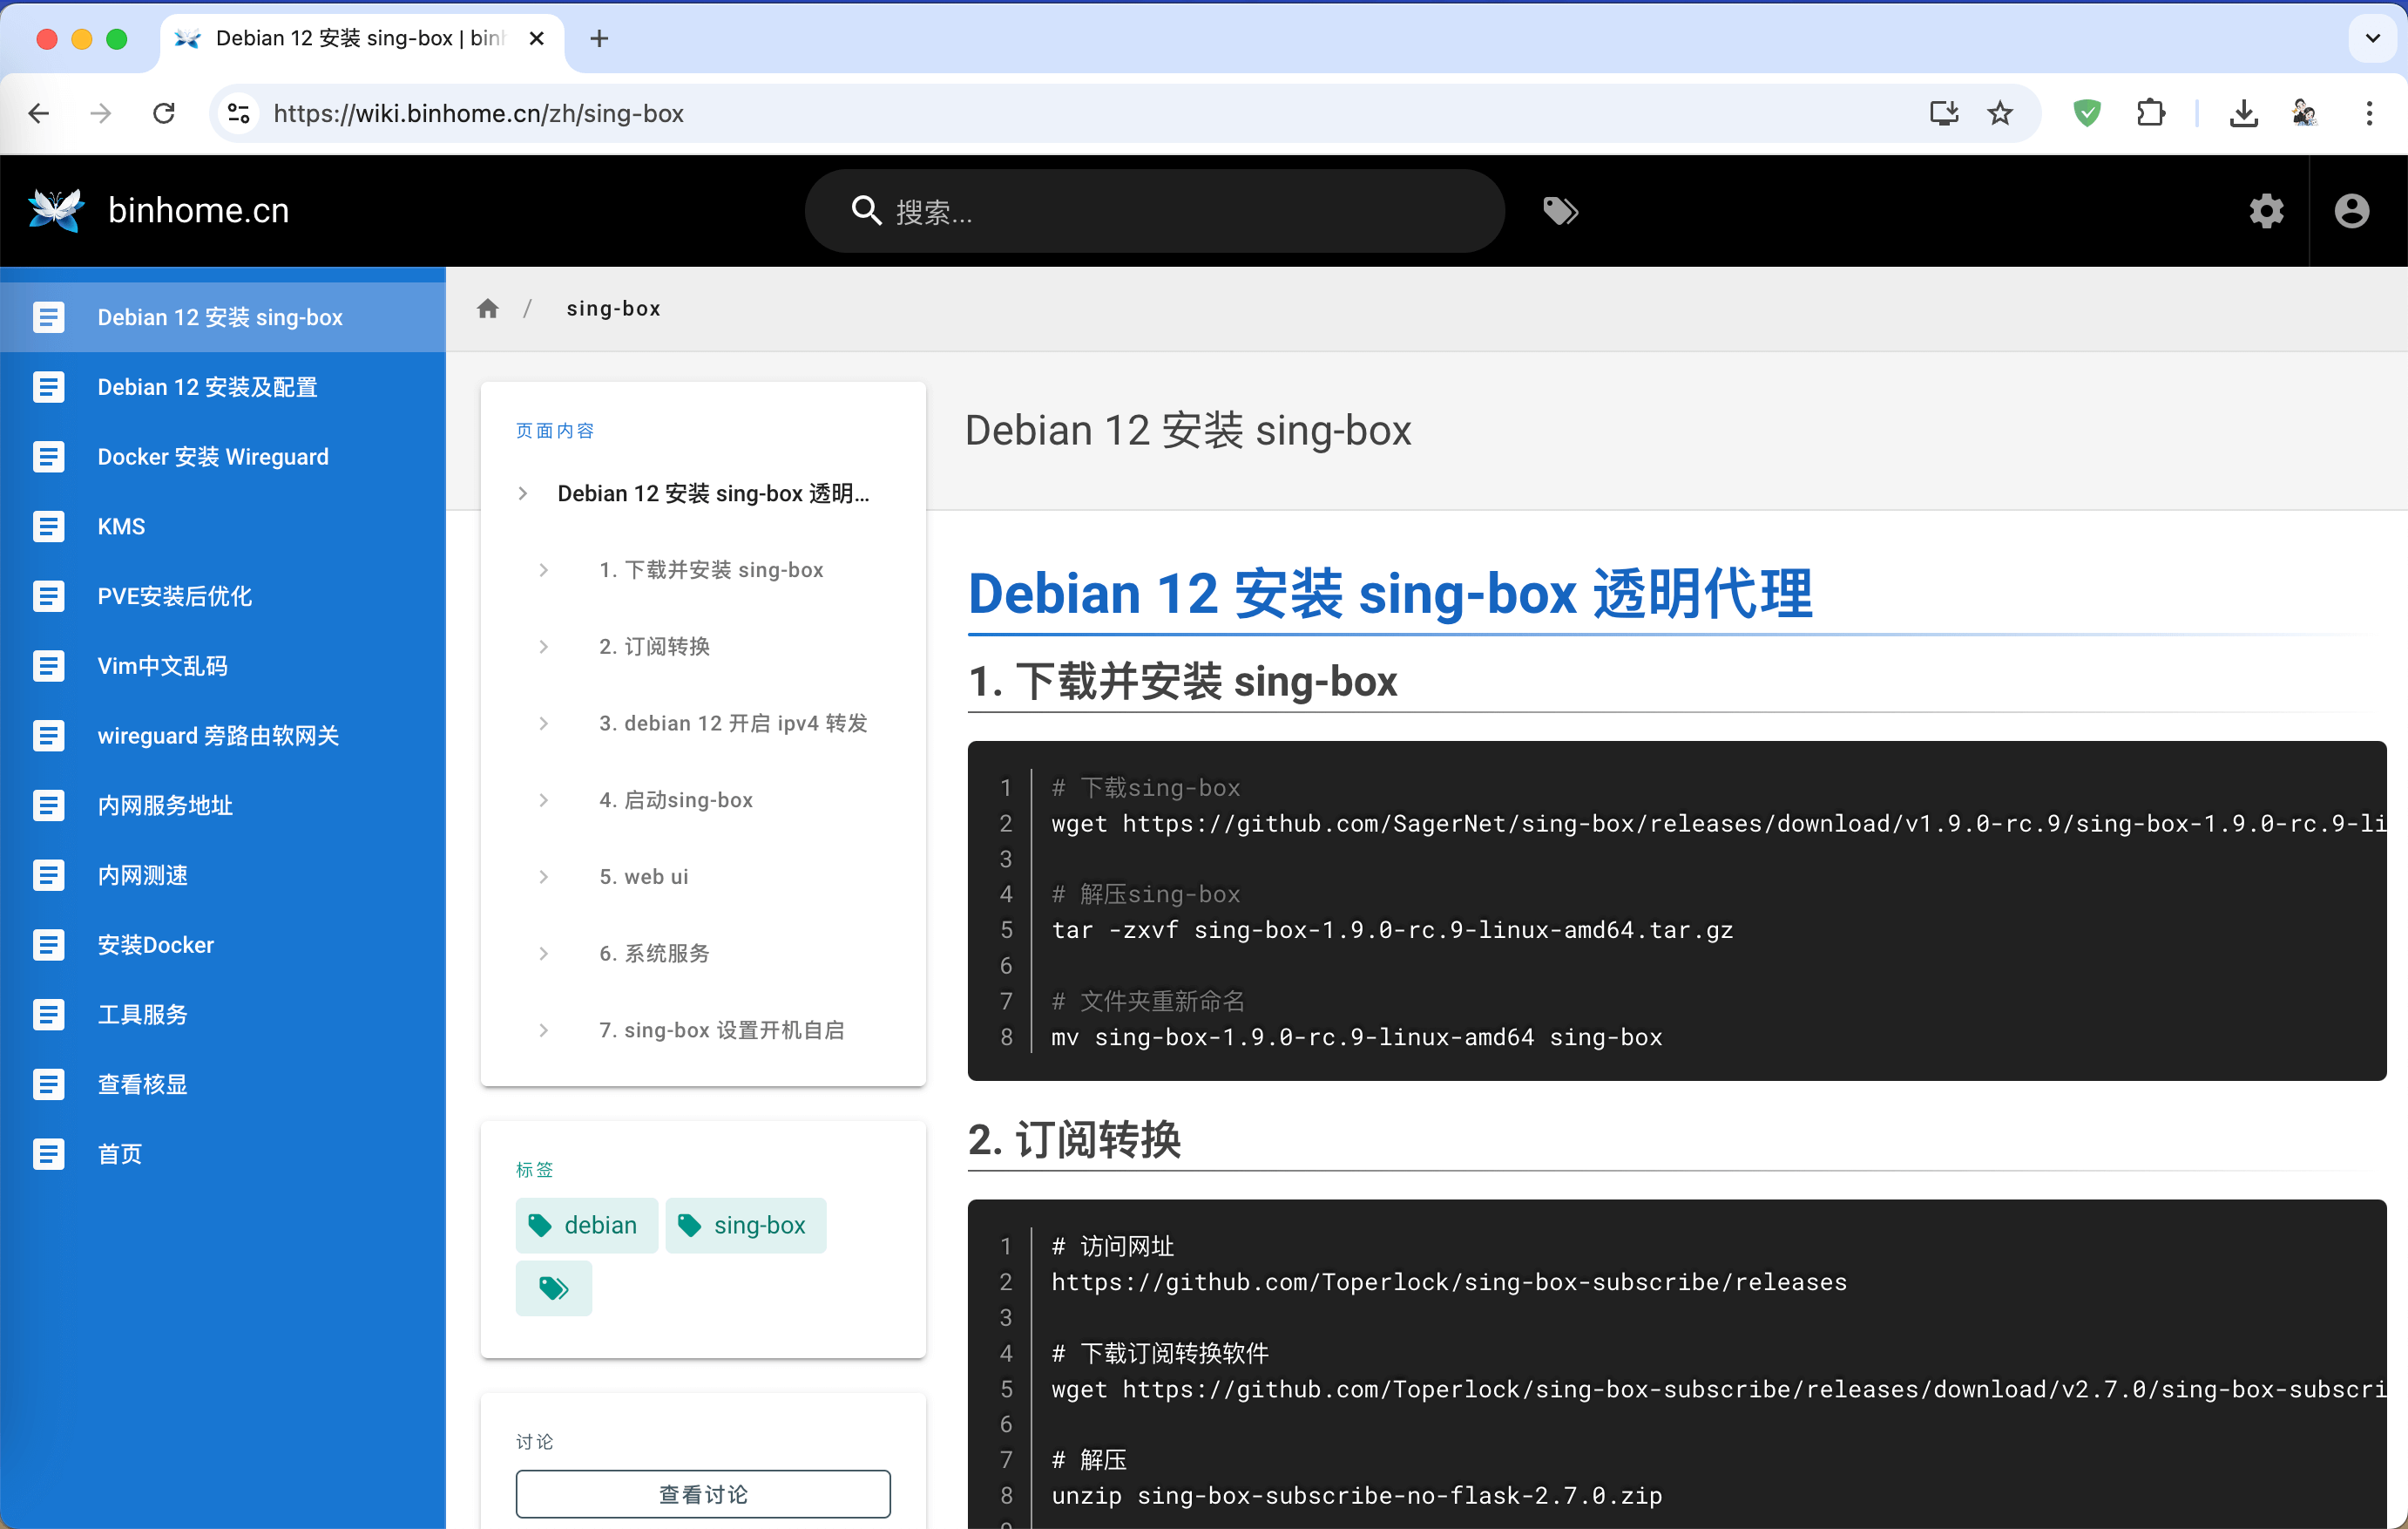This screenshot has width=2408, height=1529.
Task: Jump to 5. web ui in page contents
Action: [x=644, y=877]
